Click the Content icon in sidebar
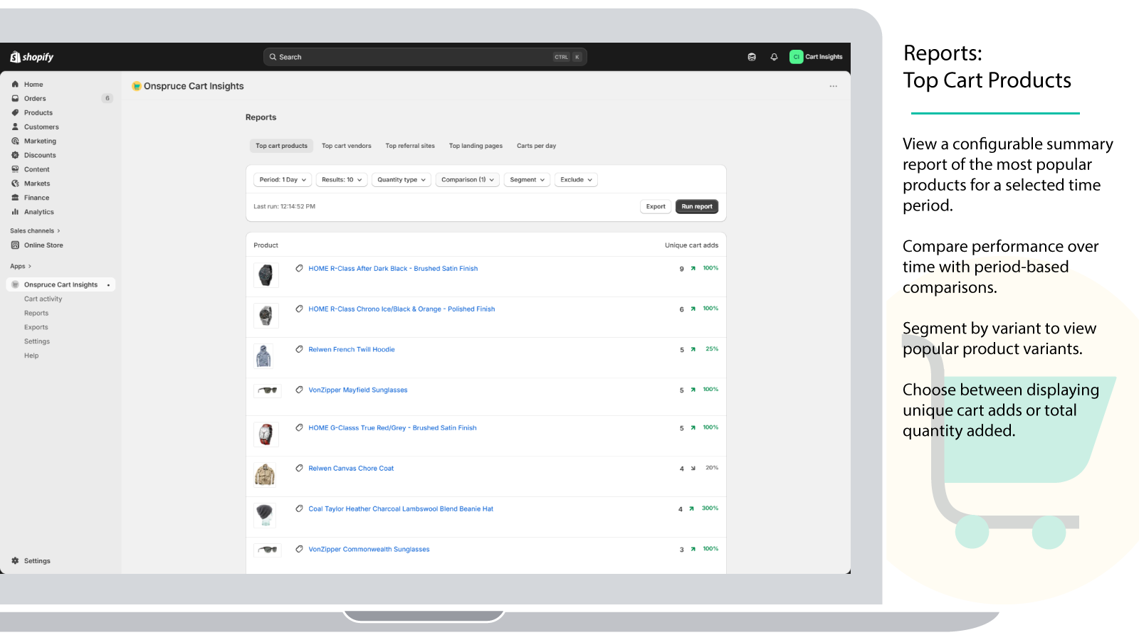The width and height of the screenshot is (1139, 640). click(x=15, y=169)
